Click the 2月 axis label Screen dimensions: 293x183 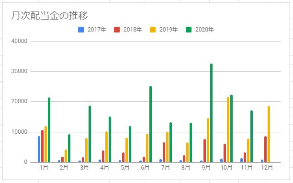click(64, 168)
